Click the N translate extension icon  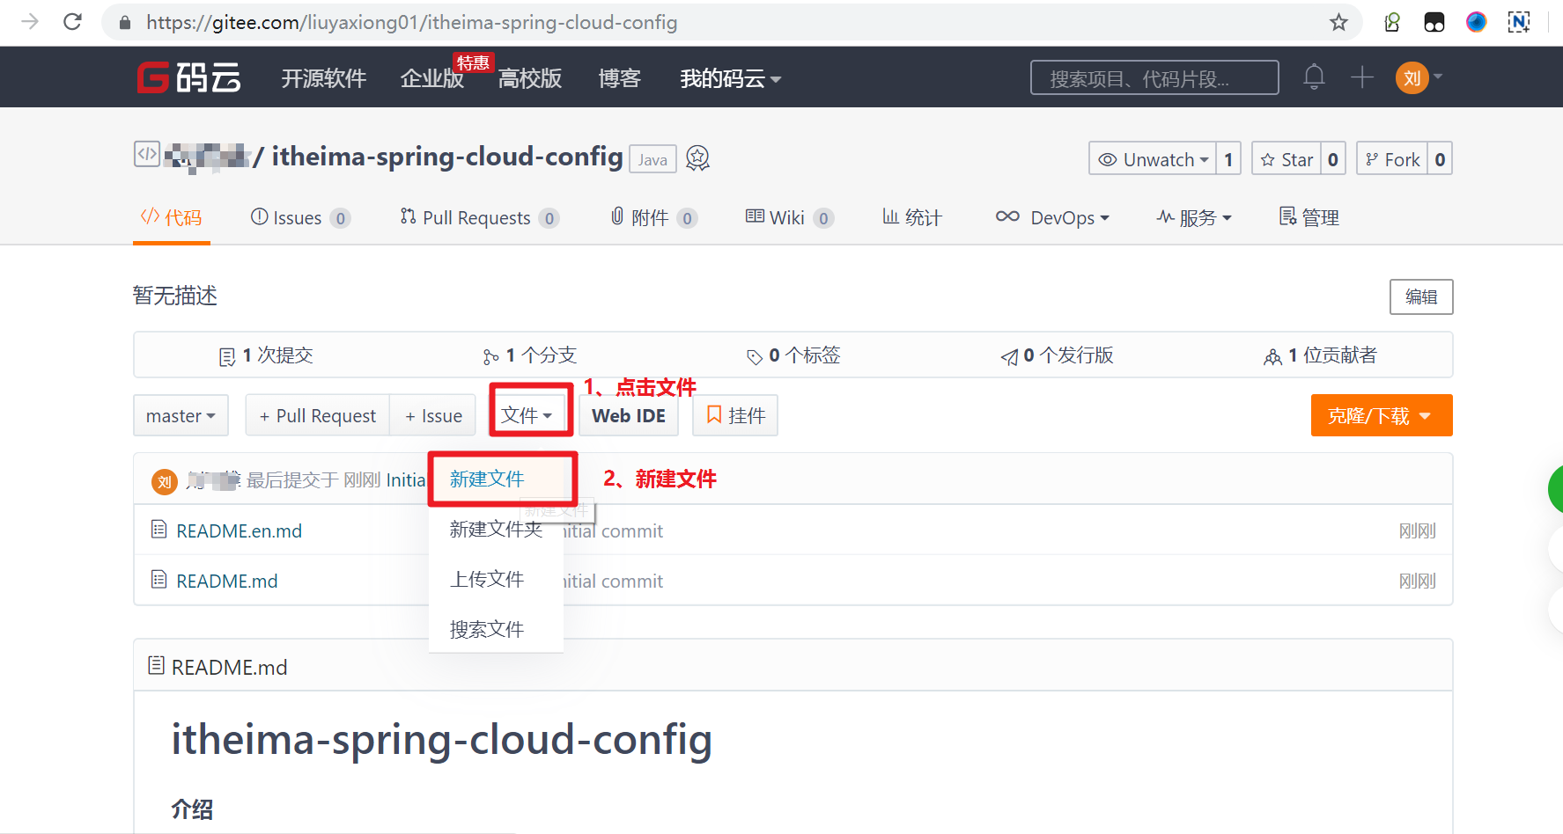(x=1519, y=22)
